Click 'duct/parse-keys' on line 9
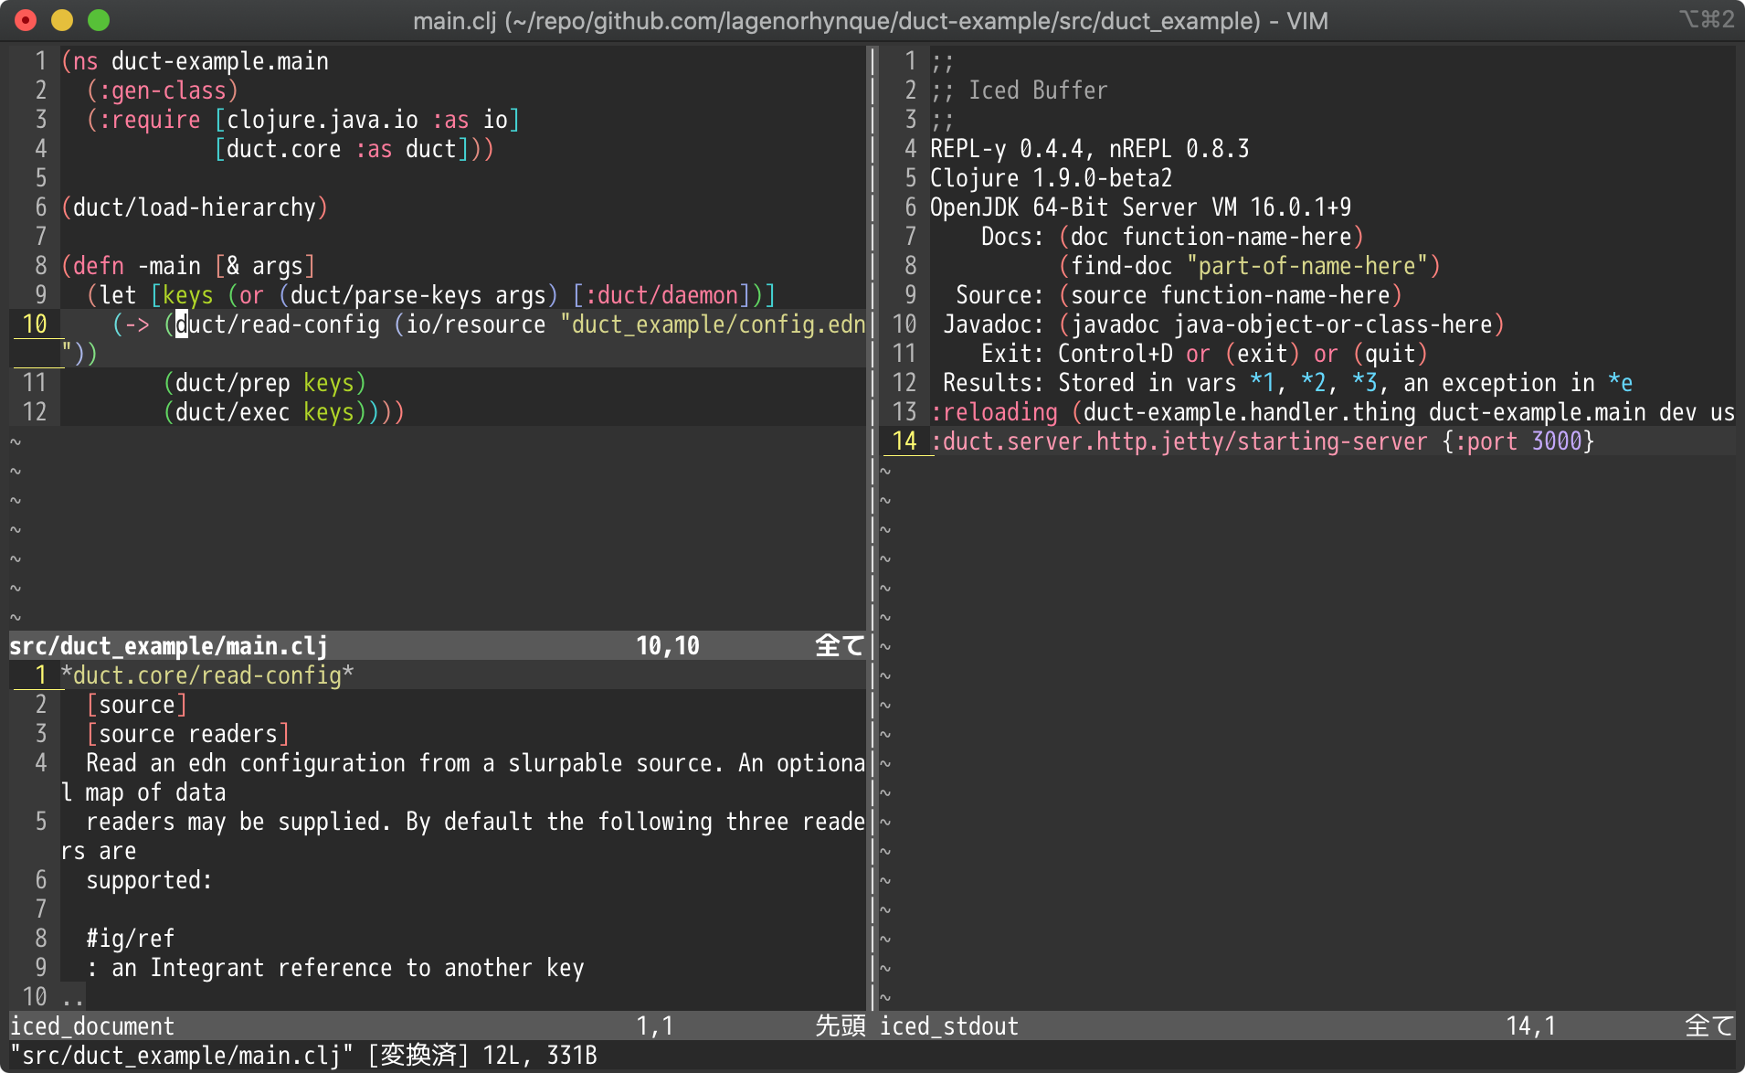Image resolution: width=1745 pixels, height=1073 pixels. coord(386,295)
